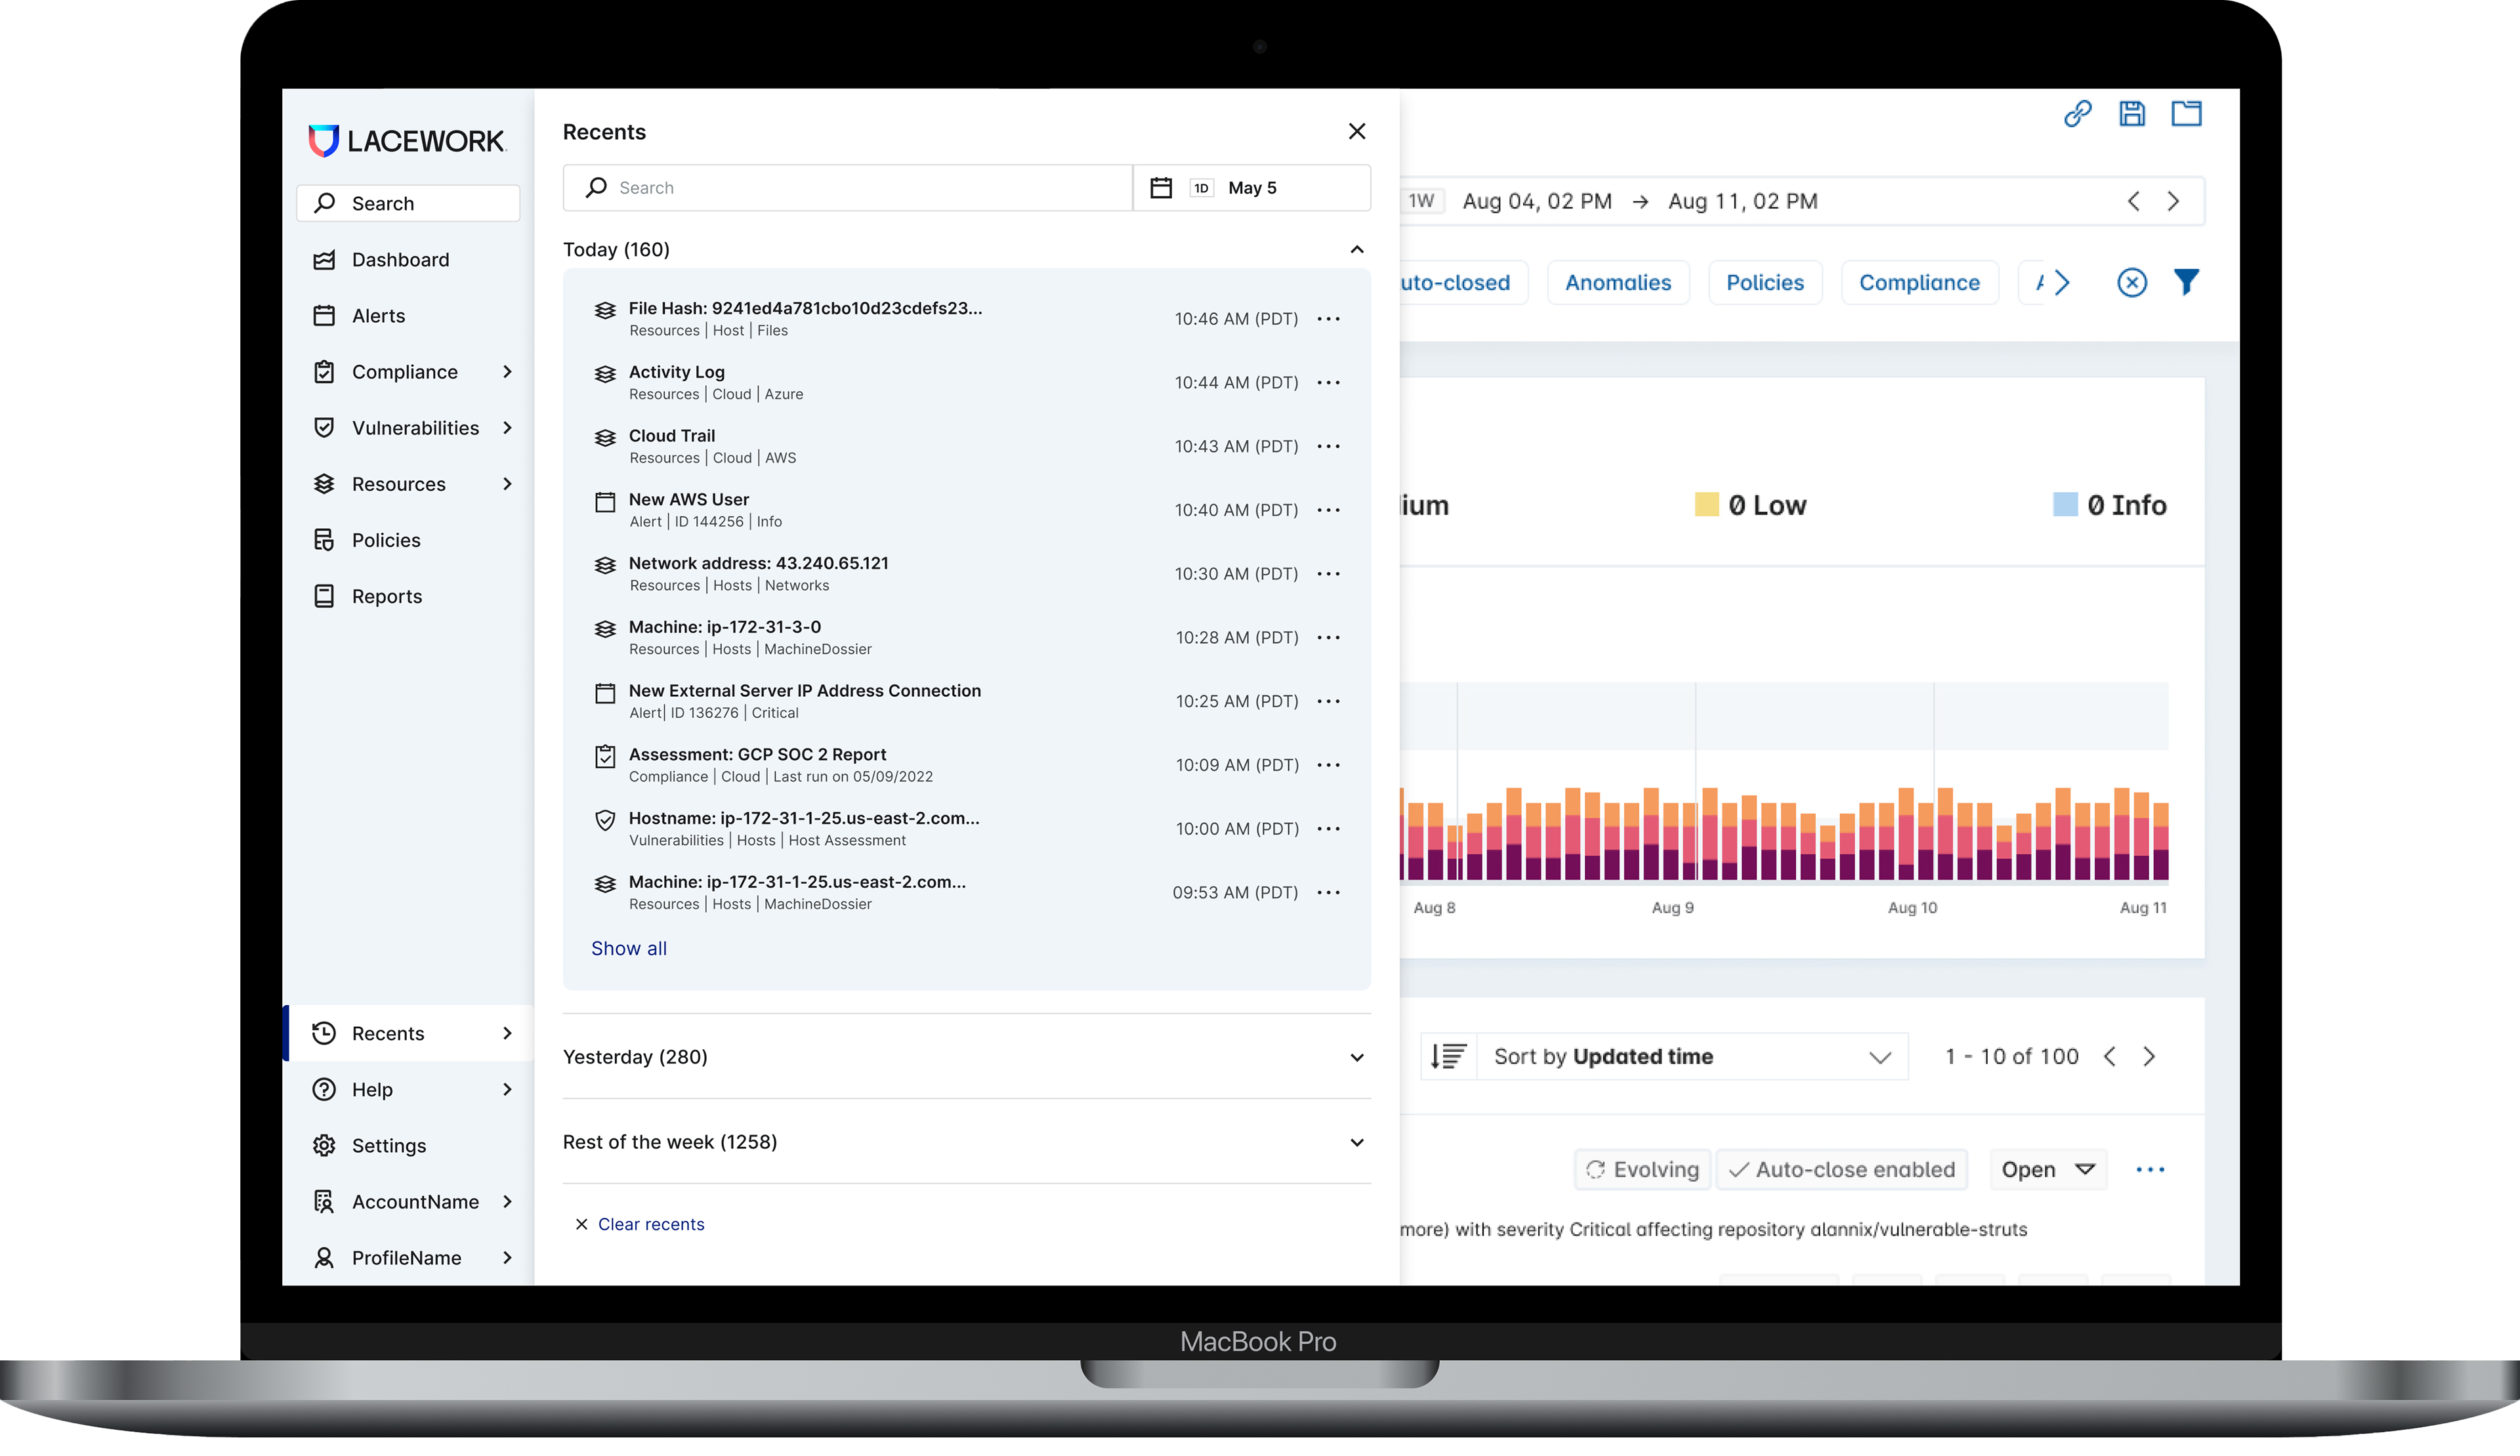Go to next time range arrow
The image size is (2520, 1456).
(x=2173, y=202)
